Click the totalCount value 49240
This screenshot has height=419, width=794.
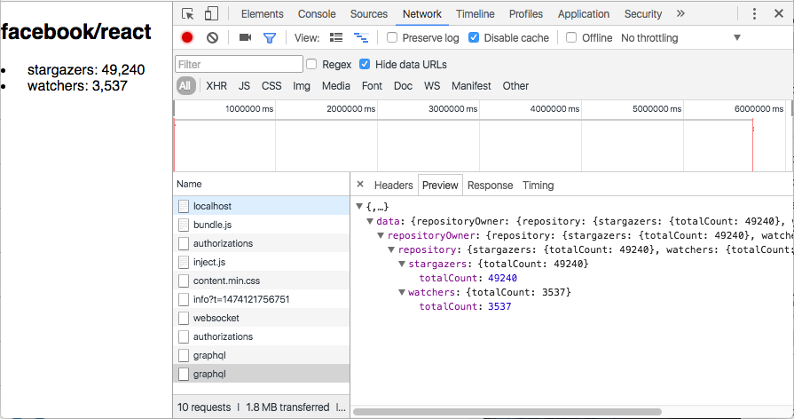coord(502,278)
